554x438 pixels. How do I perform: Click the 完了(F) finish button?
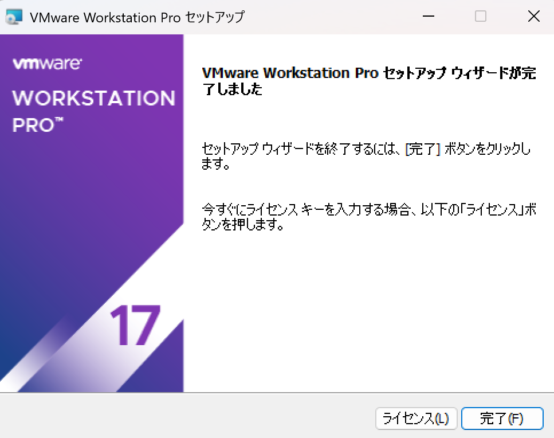tap(502, 419)
